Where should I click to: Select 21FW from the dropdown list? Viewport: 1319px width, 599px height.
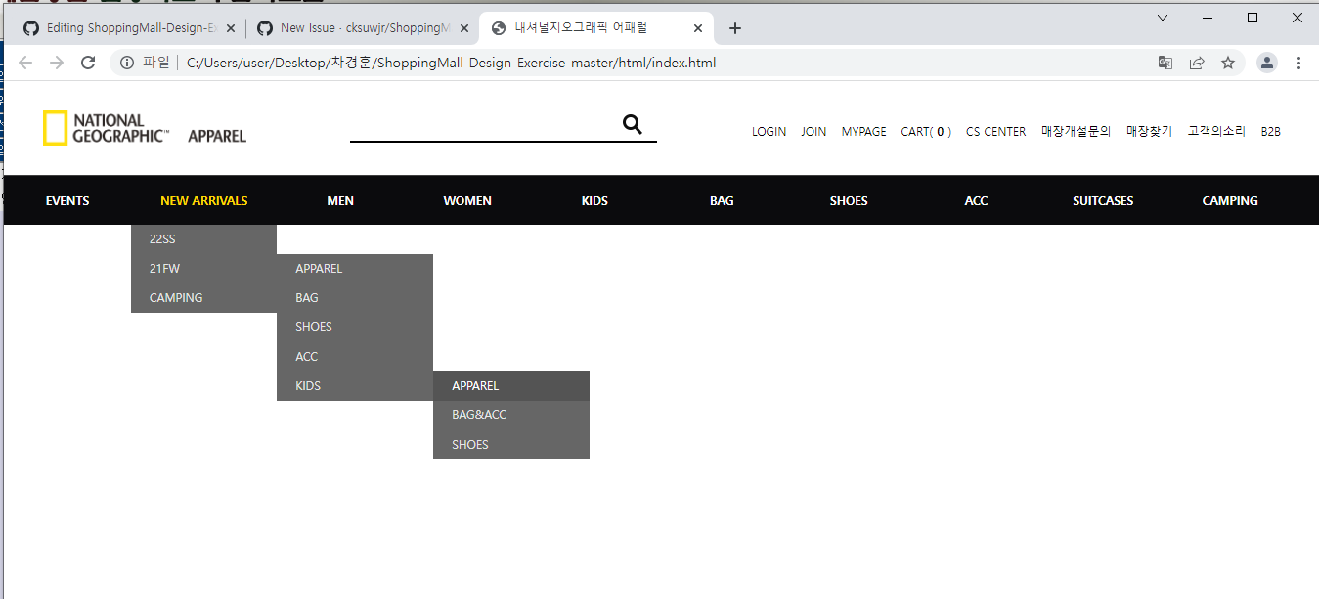[163, 268]
